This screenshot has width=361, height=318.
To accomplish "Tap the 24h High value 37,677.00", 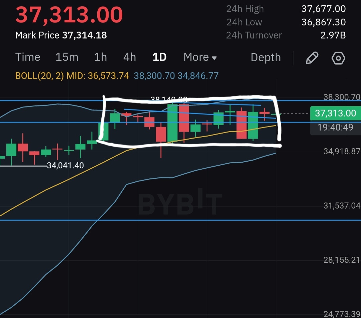I will 323,9.
